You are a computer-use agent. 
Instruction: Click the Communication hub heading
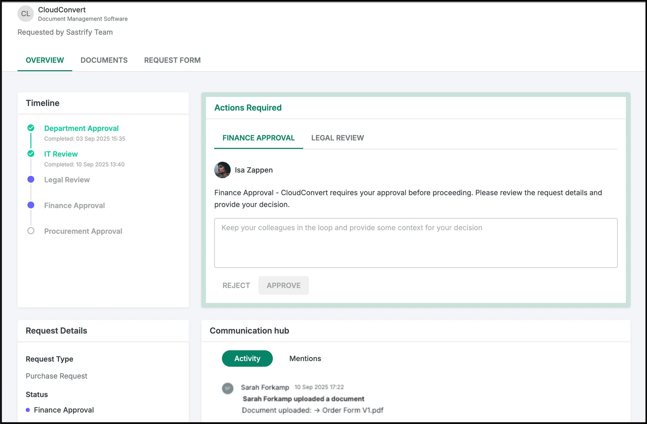[249, 330]
